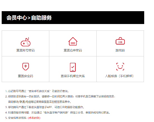Open the 重置安全码 option
154x122 pixels.
tap(25, 76)
